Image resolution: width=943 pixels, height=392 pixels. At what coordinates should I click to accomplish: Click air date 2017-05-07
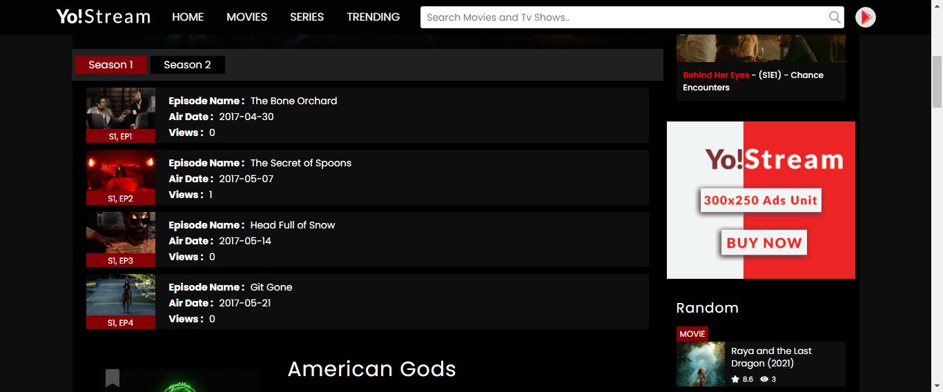[x=246, y=179]
